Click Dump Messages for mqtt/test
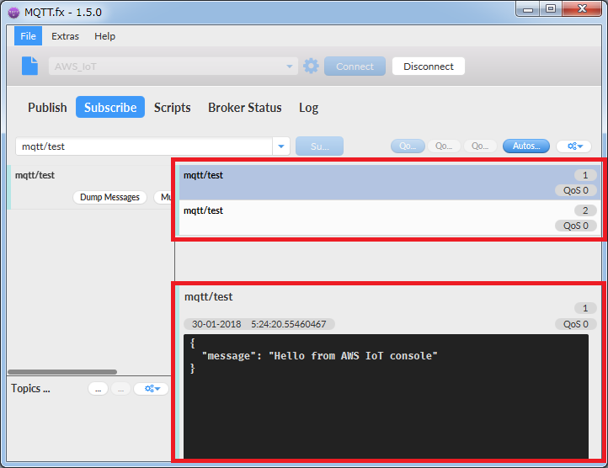Screen dimensions: 608x468 click(109, 197)
